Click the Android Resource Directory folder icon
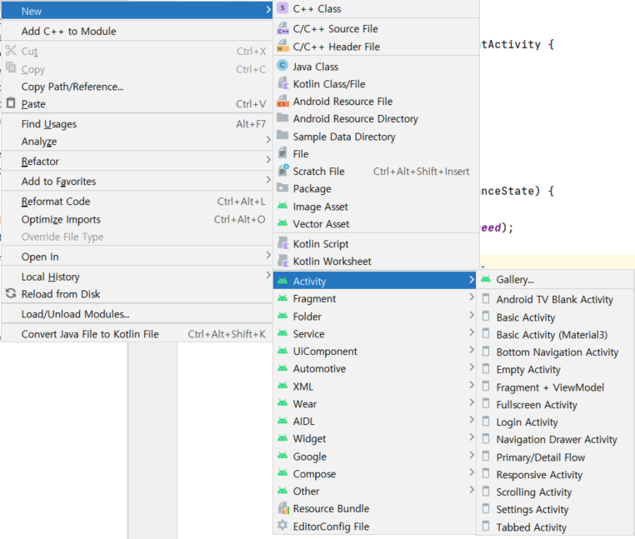Screen dimensions: 635x539 (x=282, y=117)
